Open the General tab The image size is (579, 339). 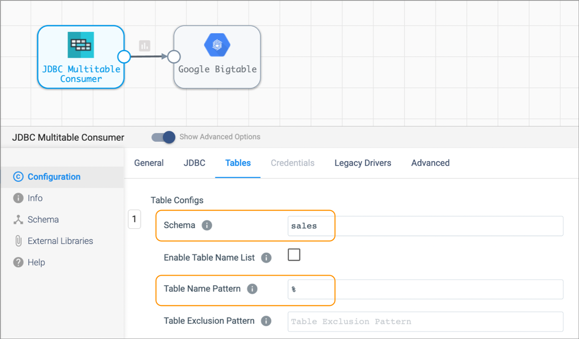[x=149, y=163]
